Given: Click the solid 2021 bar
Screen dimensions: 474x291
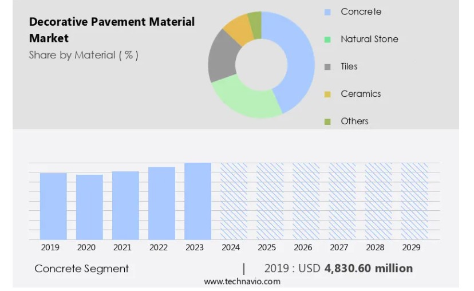Looking at the screenshot, I should [x=125, y=205].
